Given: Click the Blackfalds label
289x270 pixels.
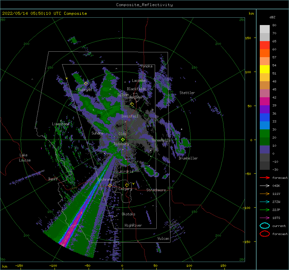Looking at the screenshot, I should click(x=136, y=89).
